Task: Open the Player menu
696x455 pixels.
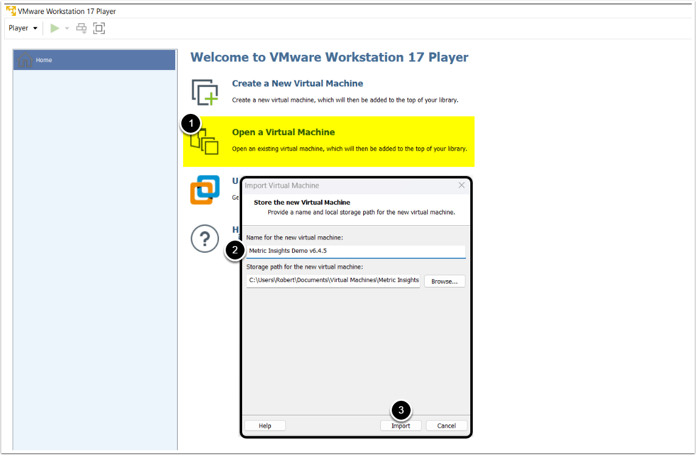Action: click(23, 28)
